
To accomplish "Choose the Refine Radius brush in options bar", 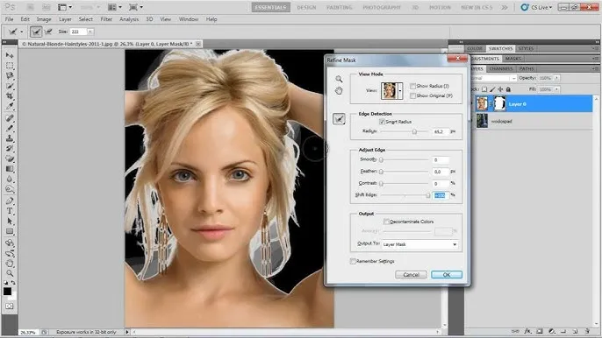I will [x=36, y=32].
